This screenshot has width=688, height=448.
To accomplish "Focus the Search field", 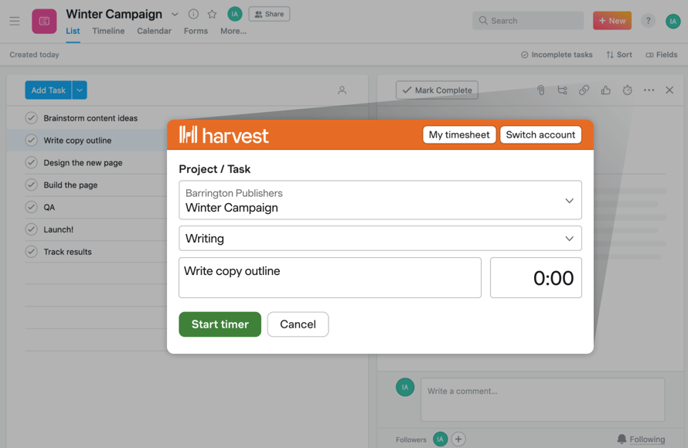I will click(x=528, y=21).
